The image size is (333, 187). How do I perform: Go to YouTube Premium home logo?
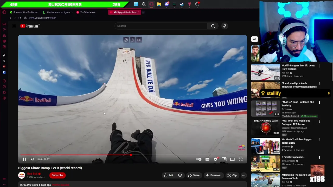(29, 26)
